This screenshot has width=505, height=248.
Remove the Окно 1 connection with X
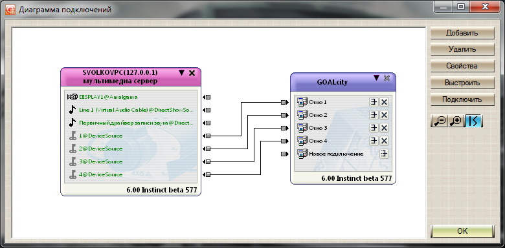click(x=384, y=102)
